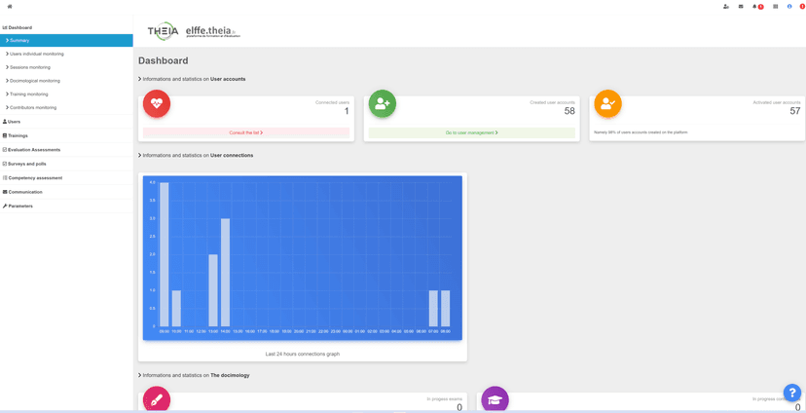Click the Created user accounts value 58
The width and height of the screenshot is (806, 413).
pyautogui.click(x=569, y=111)
